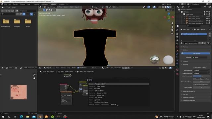The image size is (212, 119).
Task: Open the Material properties tab
Action: pos(177,70)
